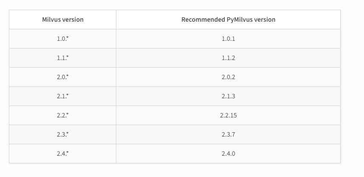Screen dimensions: 364x177
Task: Select the PyMilvus 2.4.0 cell
Action: pos(228,154)
